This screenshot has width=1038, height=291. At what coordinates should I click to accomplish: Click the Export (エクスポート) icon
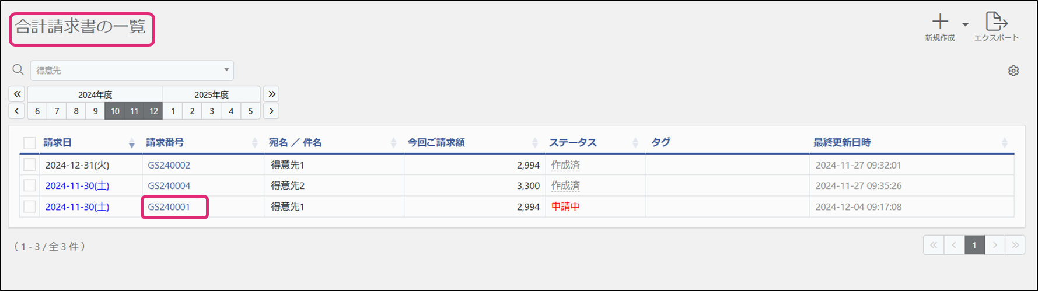pos(996,22)
